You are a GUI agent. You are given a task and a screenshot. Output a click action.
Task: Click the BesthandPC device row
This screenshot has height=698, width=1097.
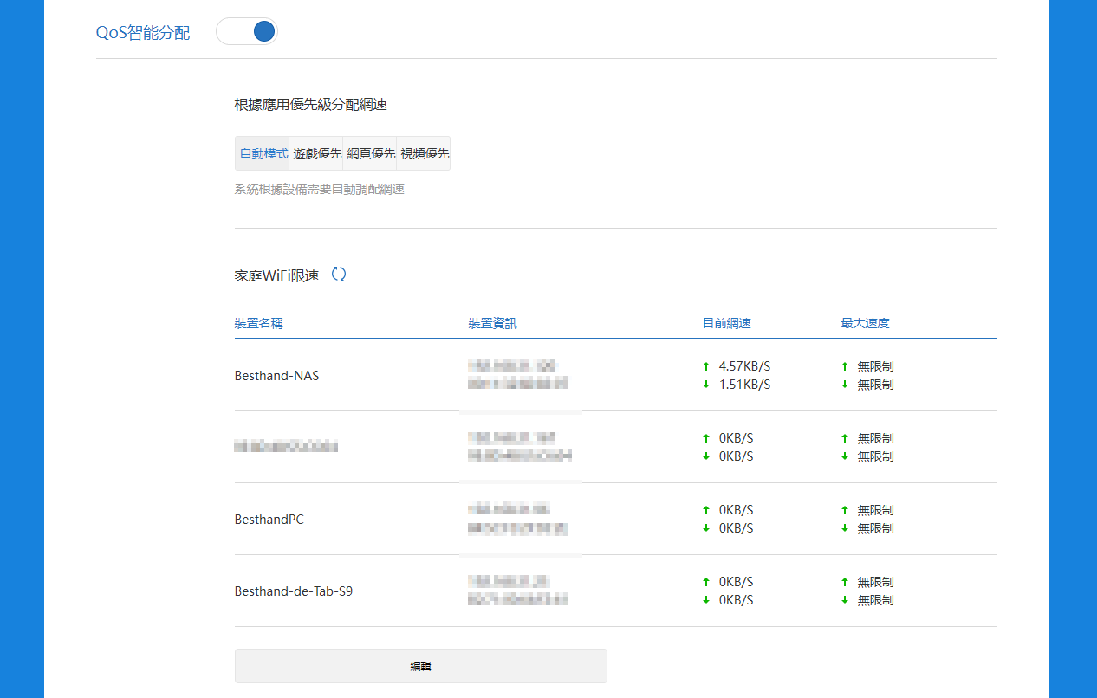pos(269,520)
